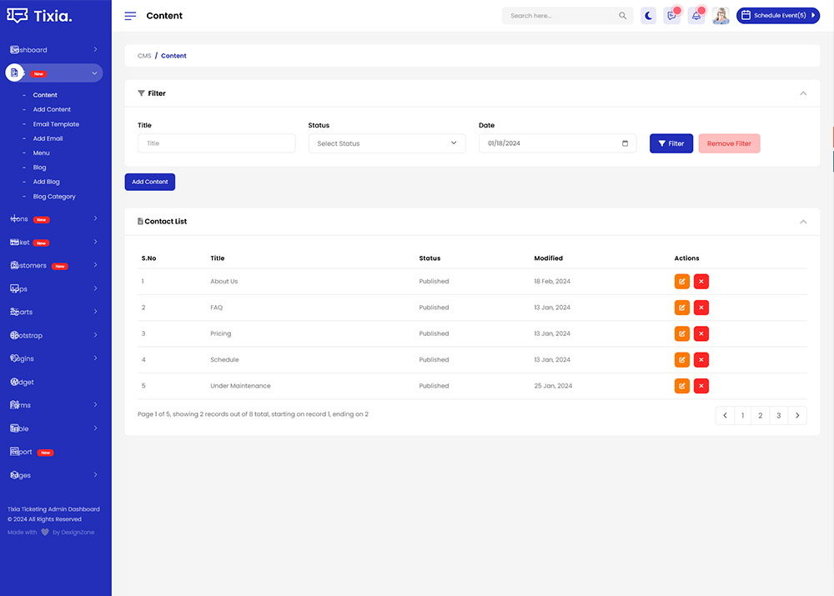Collapse the Filter panel

[803, 93]
